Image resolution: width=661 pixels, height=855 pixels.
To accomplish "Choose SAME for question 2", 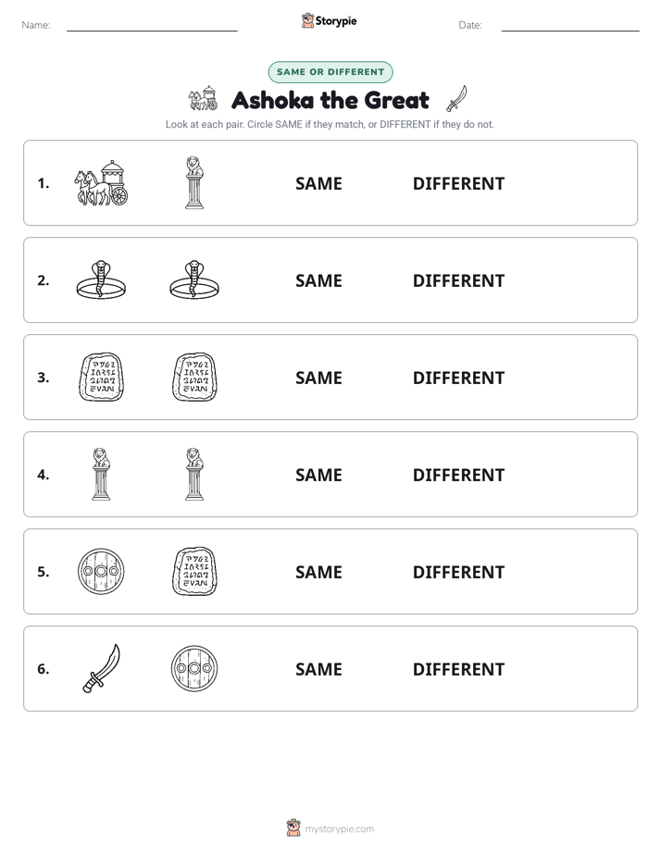I will [318, 280].
